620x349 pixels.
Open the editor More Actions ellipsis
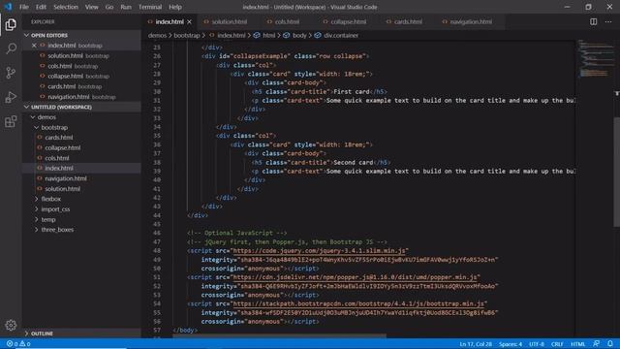(x=608, y=21)
